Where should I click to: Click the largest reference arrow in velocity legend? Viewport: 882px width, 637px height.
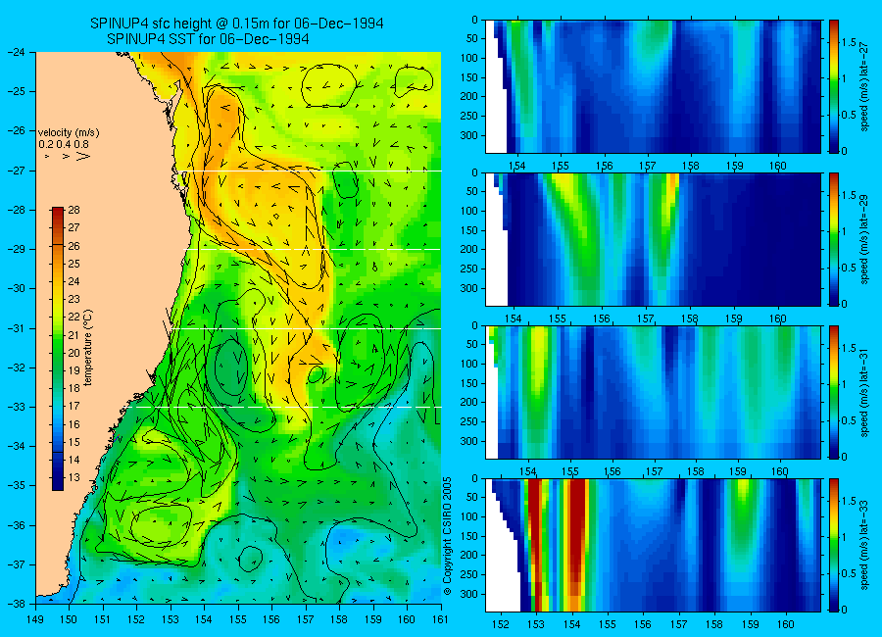click(x=83, y=157)
